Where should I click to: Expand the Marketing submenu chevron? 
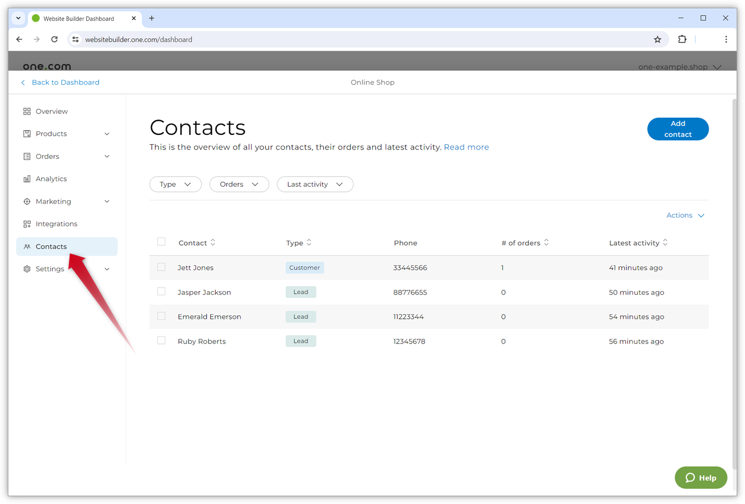pyautogui.click(x=107, y=201)
